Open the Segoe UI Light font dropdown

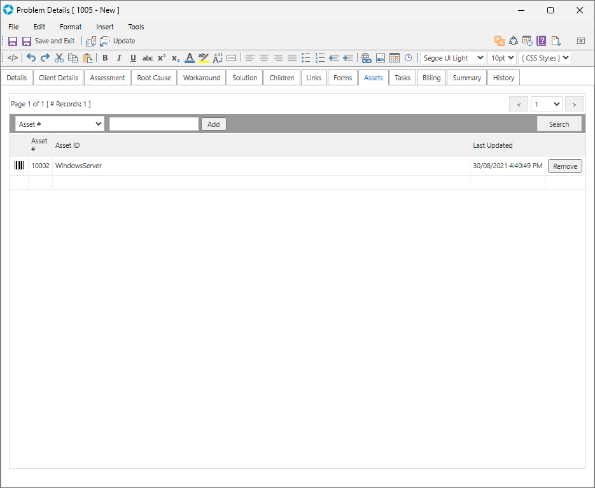click(x=452, y=58)
